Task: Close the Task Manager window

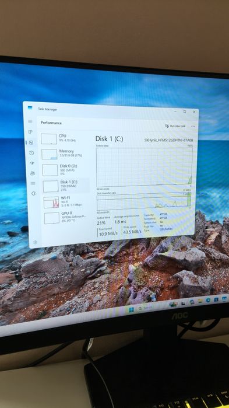Action: point(194,111)
